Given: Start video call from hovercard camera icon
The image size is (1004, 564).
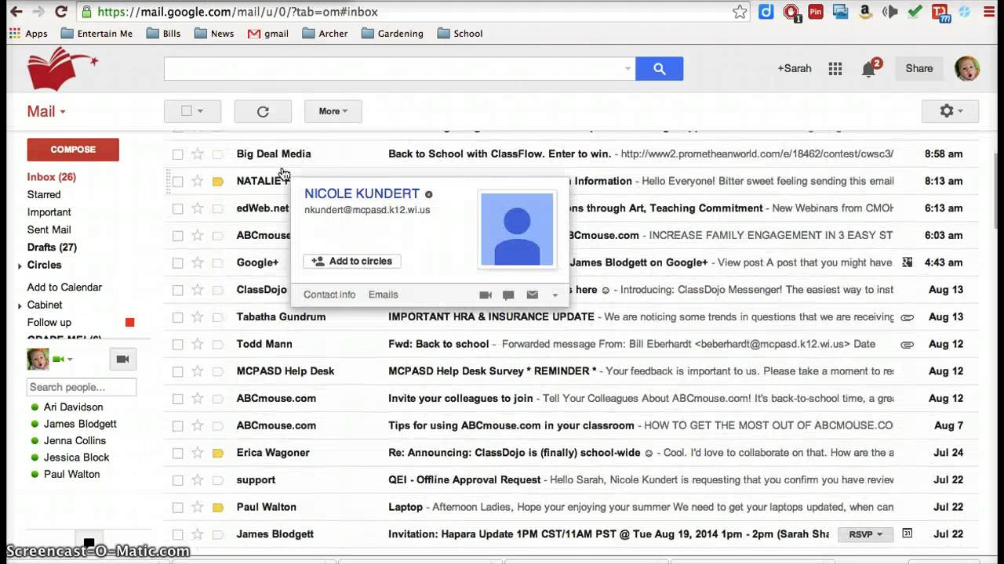Looking at the screenshot, I should coord(486,295).
